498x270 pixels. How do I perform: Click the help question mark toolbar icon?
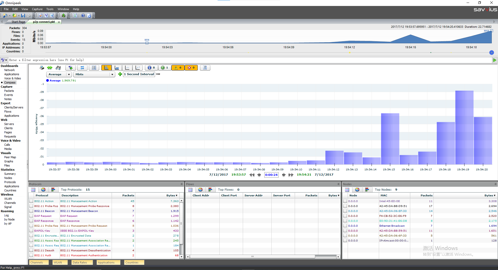[83, 16]
